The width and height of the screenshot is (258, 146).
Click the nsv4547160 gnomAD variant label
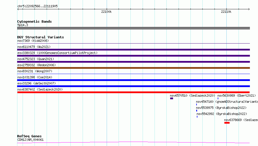point(227,102)
